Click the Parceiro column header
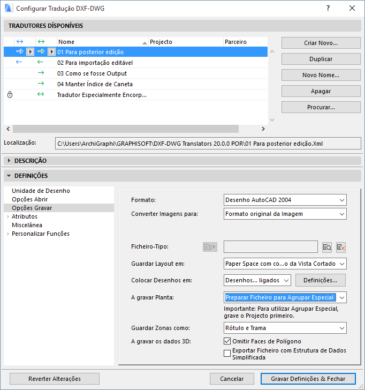The height and width of the screenshot is (390, 365). click(x=246, y=42)
